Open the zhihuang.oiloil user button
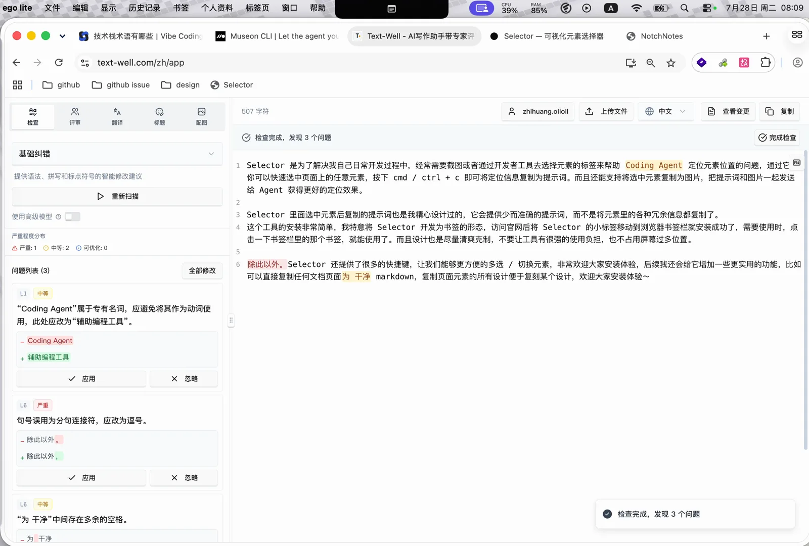The image size is (809, 546). point(538,111)
